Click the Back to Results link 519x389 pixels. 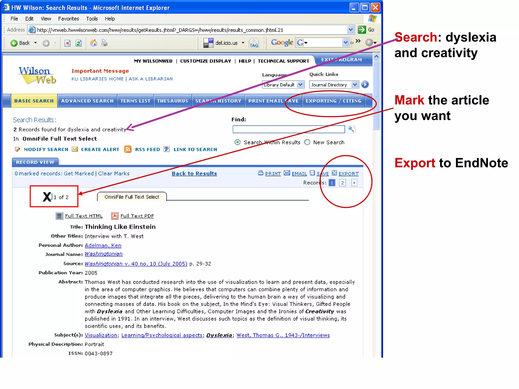coord(194,173)
